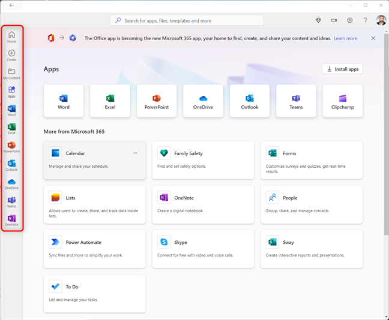Open the OneDrive app tile

[203, 101]
